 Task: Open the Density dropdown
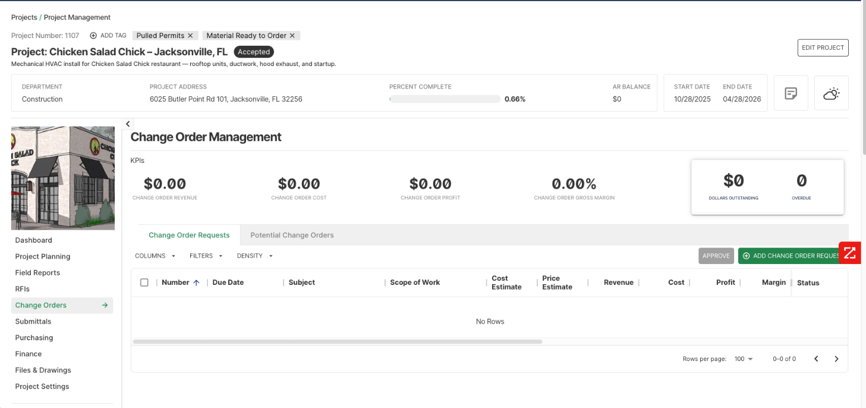click(x=254, y=256)
